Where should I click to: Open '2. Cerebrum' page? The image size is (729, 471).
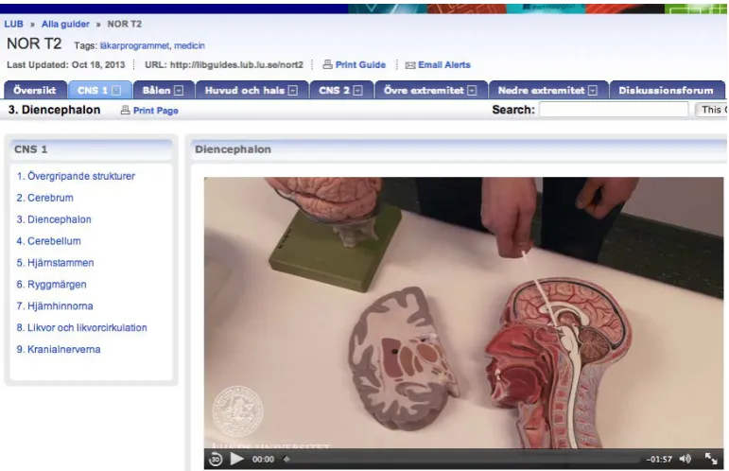tap(45, 198)
